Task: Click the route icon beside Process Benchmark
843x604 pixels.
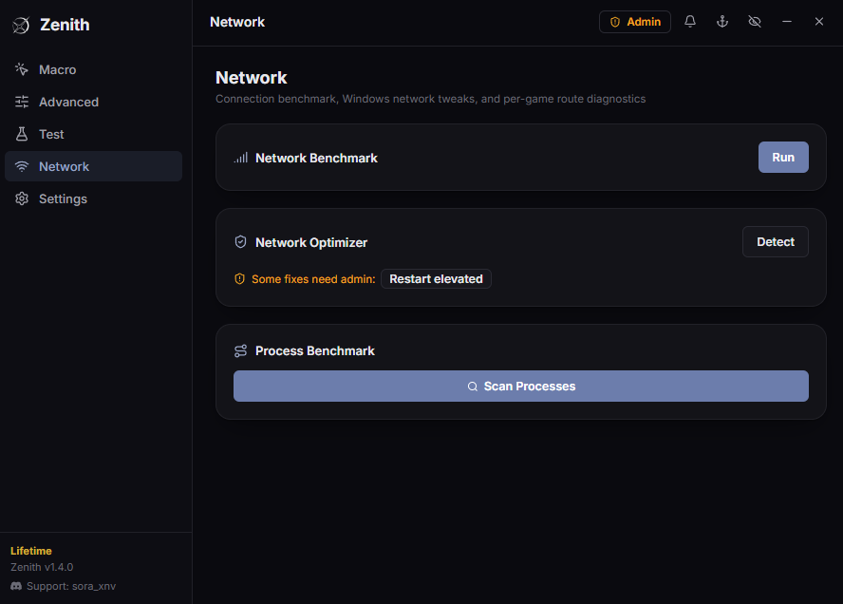Action: tap(240, 350)
